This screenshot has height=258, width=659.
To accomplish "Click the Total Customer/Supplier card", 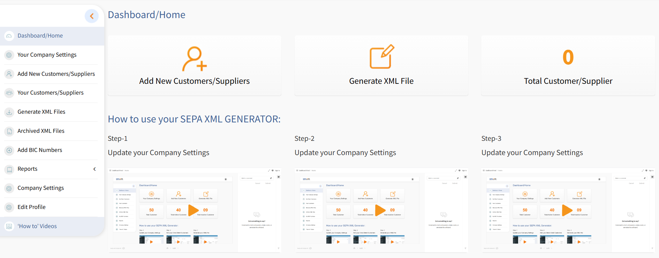I will pyautogui.click(x=568, y=66).
